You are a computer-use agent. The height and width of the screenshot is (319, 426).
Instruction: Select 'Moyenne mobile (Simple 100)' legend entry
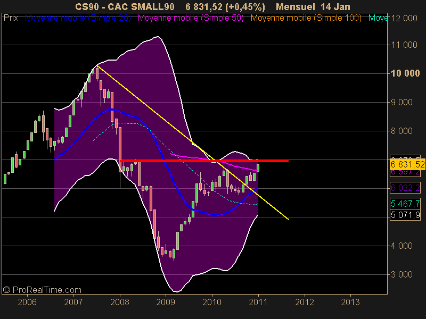tap(306, 18)
